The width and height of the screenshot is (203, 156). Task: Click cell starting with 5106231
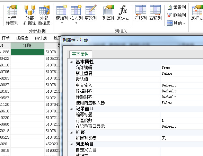(x=52, y=58)
